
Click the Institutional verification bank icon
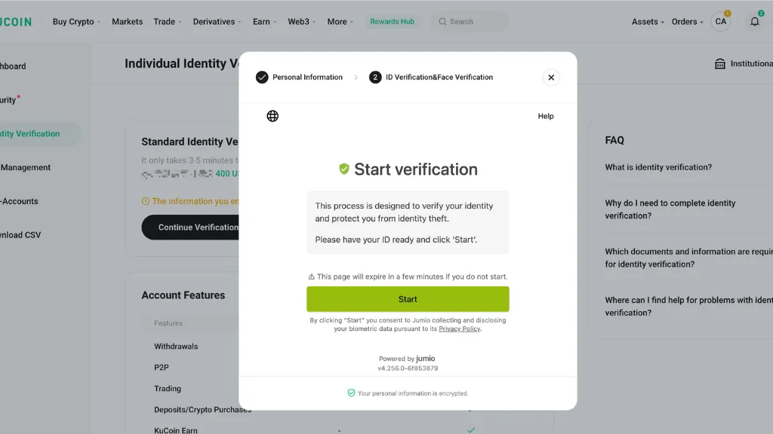pyautogui.click(x=720, y=64)
